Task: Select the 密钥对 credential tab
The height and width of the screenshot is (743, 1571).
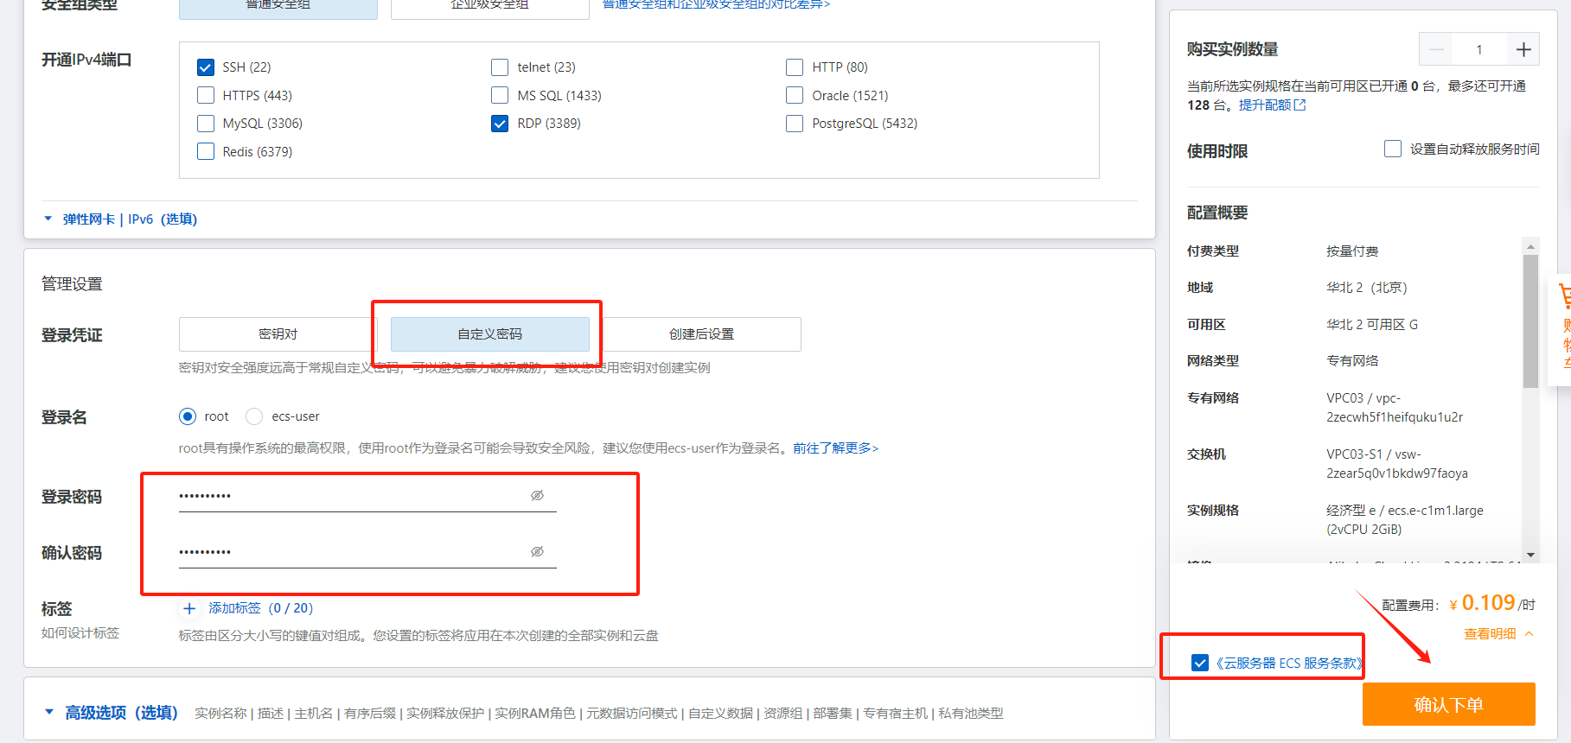Action: pos(278,334)
